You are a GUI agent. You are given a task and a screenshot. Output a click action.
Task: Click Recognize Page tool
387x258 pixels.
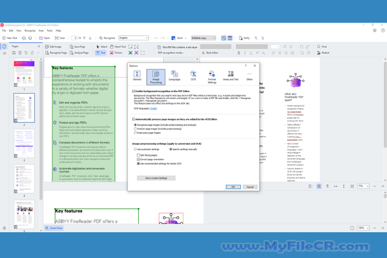[x=56, y=53]
